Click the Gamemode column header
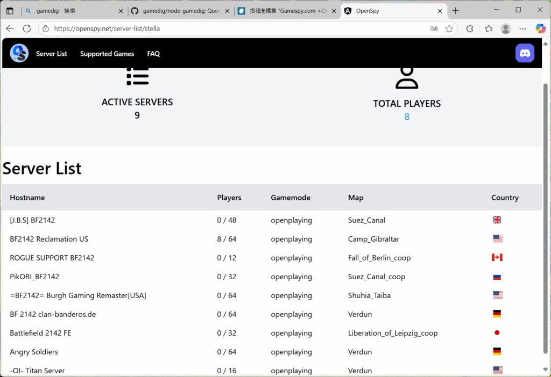The width and height of the screenshot is (551, 377). point(291,198)
